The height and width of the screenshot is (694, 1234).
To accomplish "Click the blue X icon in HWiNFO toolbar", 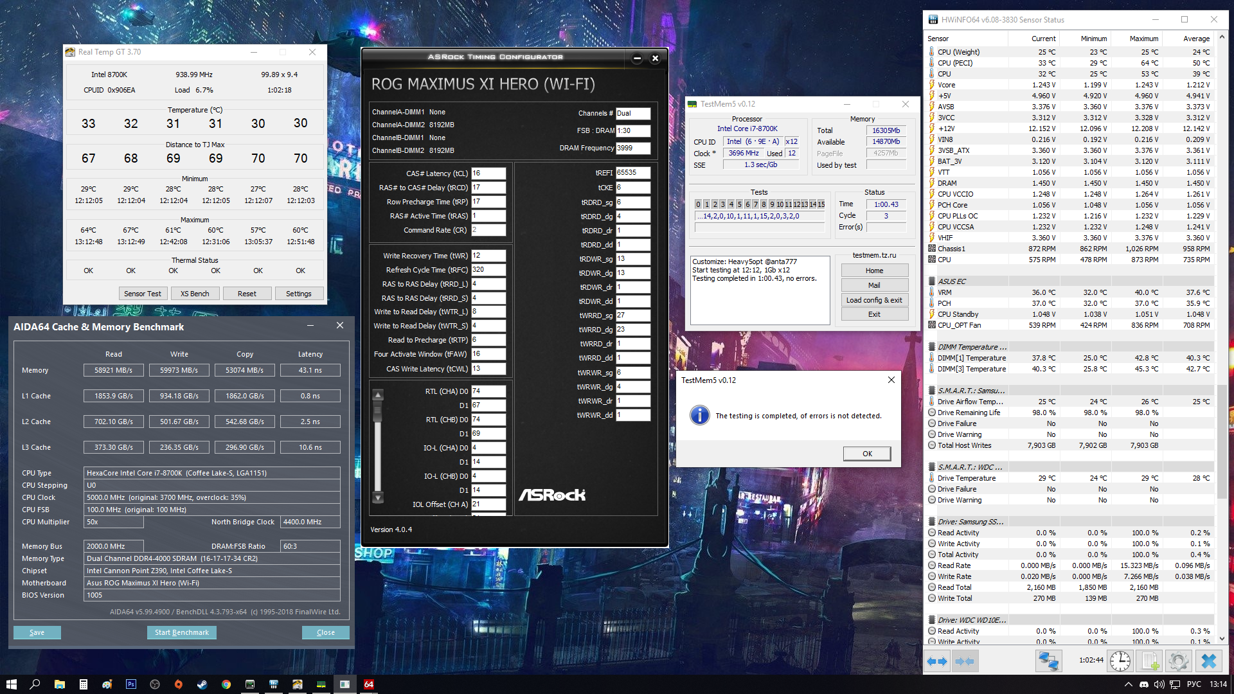I will point(1208,661).
